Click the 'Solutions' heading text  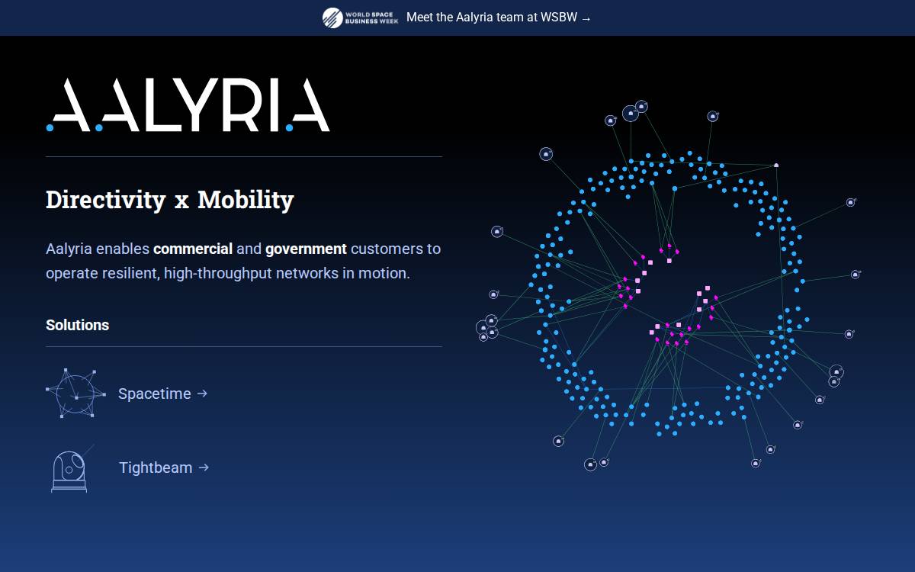click(x=77, y=325)
